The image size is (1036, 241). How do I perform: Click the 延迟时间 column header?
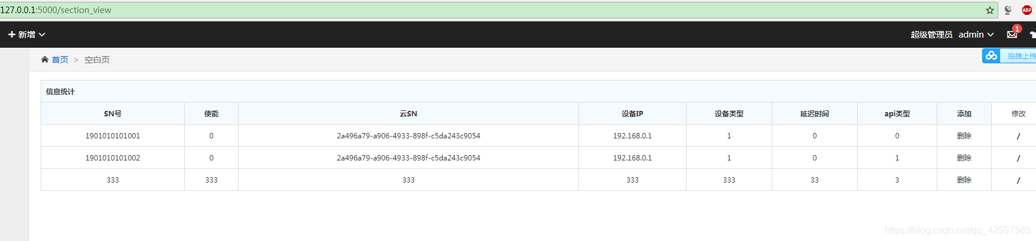pos(815,113)
